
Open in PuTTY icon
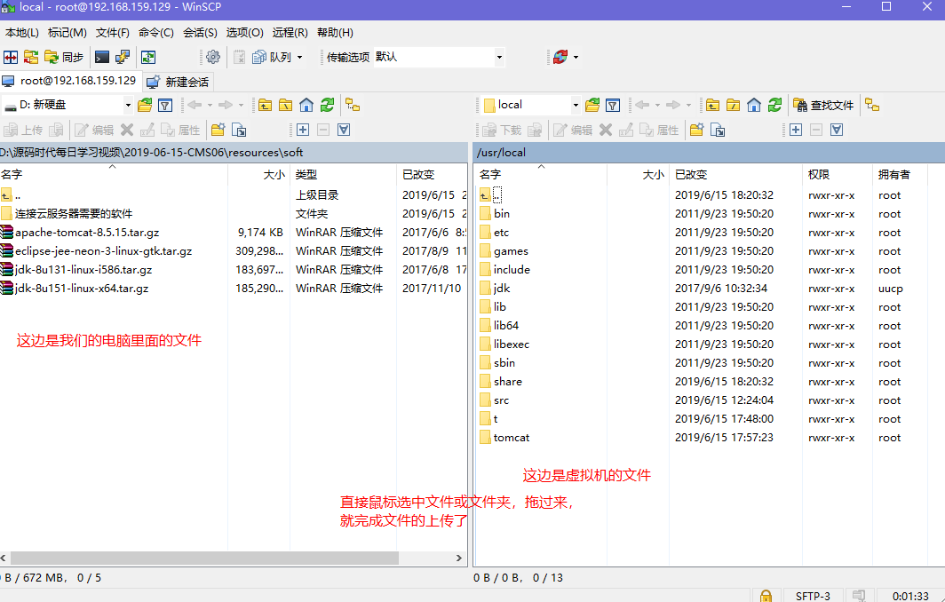click(x=123, y=57)
